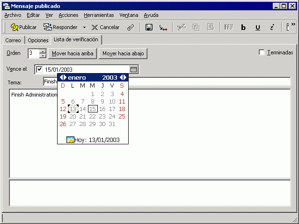Click the Mover hacia abajo button
Screen dimensions: 299x224
[x=123, y=53]
